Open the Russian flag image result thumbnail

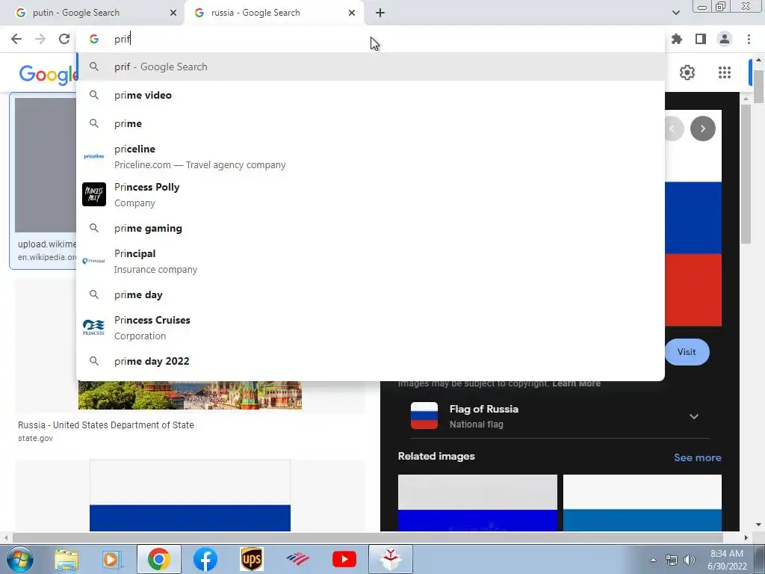[x=190, y=496]
